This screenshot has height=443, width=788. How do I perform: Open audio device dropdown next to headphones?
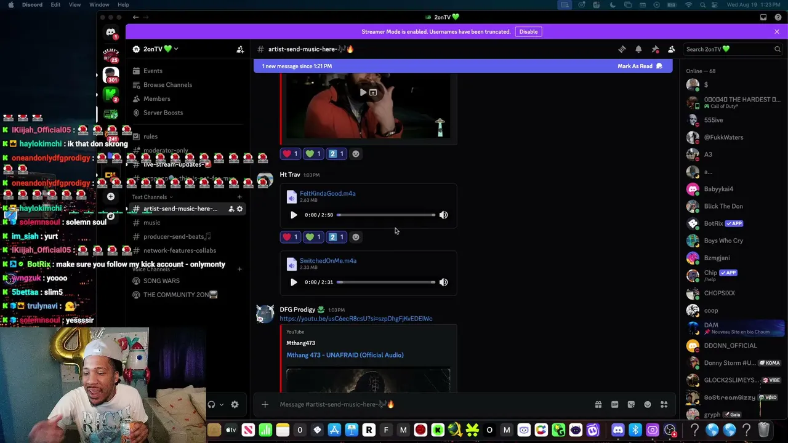(x=221, y=404)
